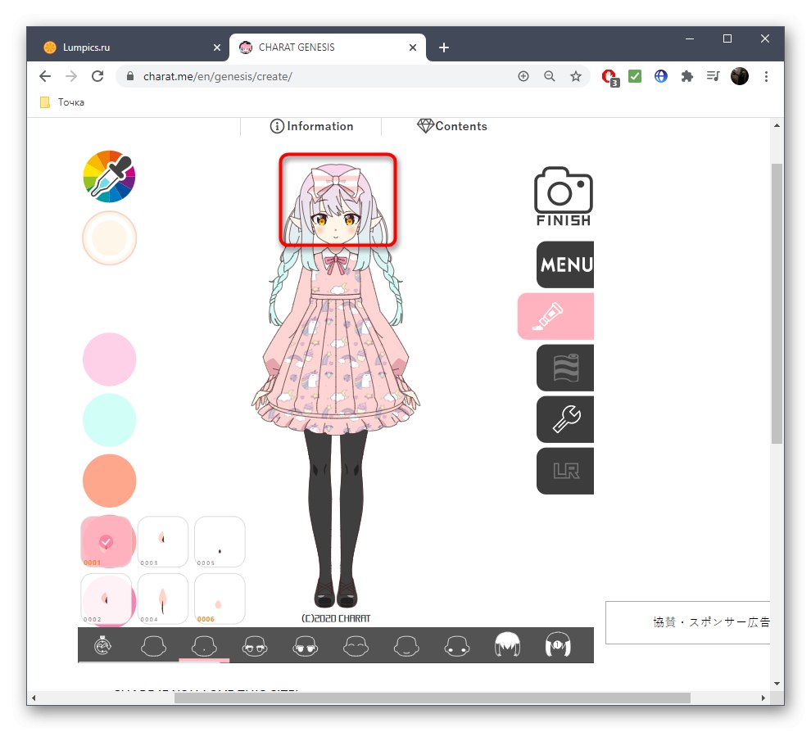Select nose style 0001

tap(106, 541)
